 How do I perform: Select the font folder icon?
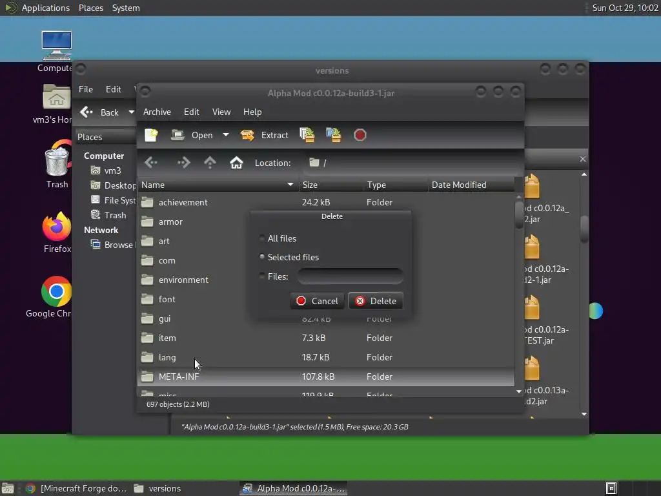(147, 299)
